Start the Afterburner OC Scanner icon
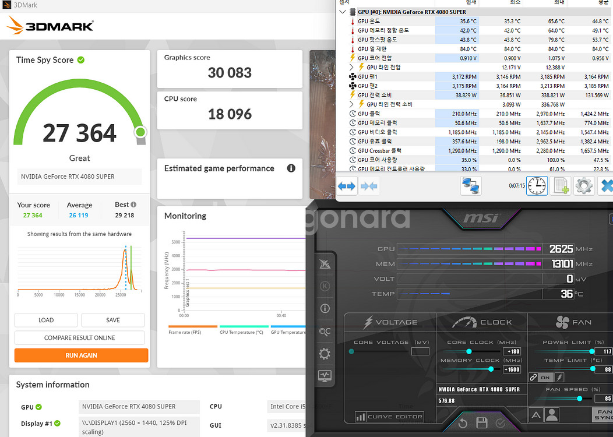613x437 pixels. click(325, 332)
